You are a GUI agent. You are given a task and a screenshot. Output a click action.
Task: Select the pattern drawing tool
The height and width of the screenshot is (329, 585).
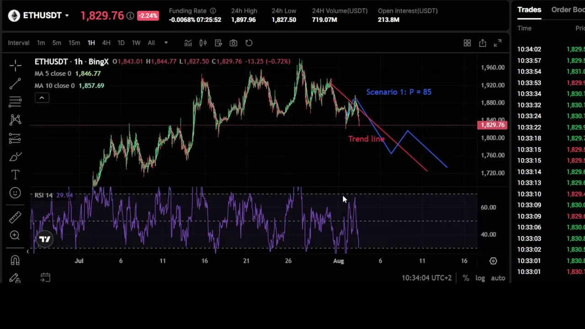pyautogui.click(x=15, y=120)
